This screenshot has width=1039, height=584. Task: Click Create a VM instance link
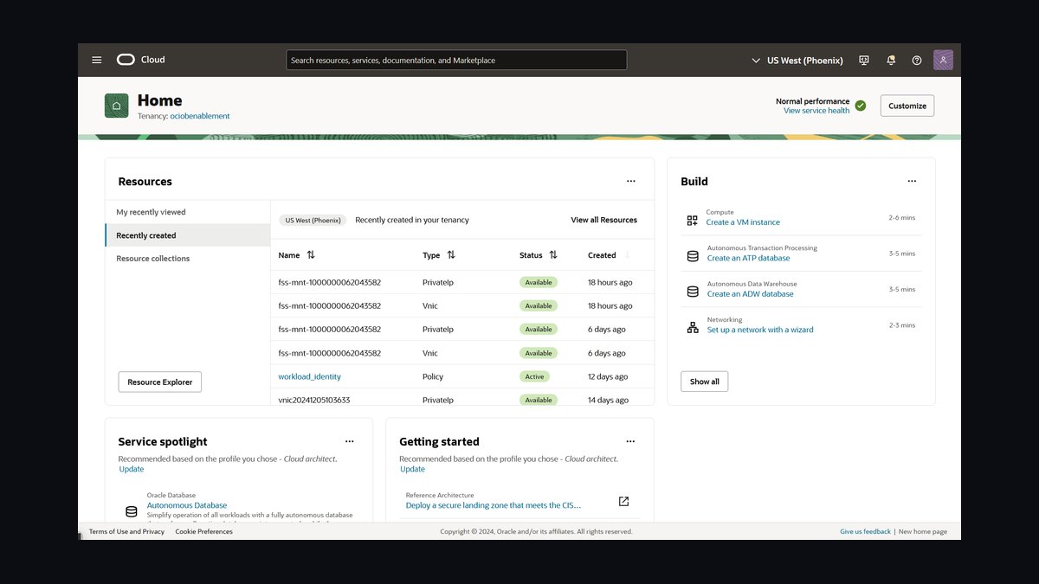(743, 222)
